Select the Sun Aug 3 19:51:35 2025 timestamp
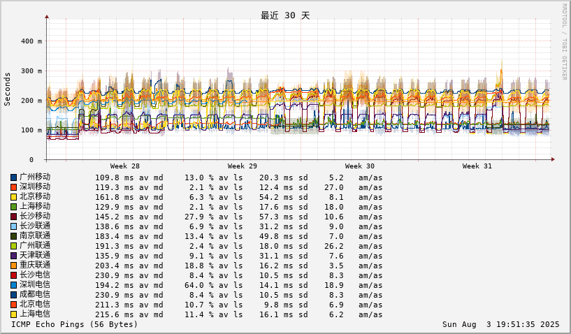571x334 pixels. coord(500,324)
